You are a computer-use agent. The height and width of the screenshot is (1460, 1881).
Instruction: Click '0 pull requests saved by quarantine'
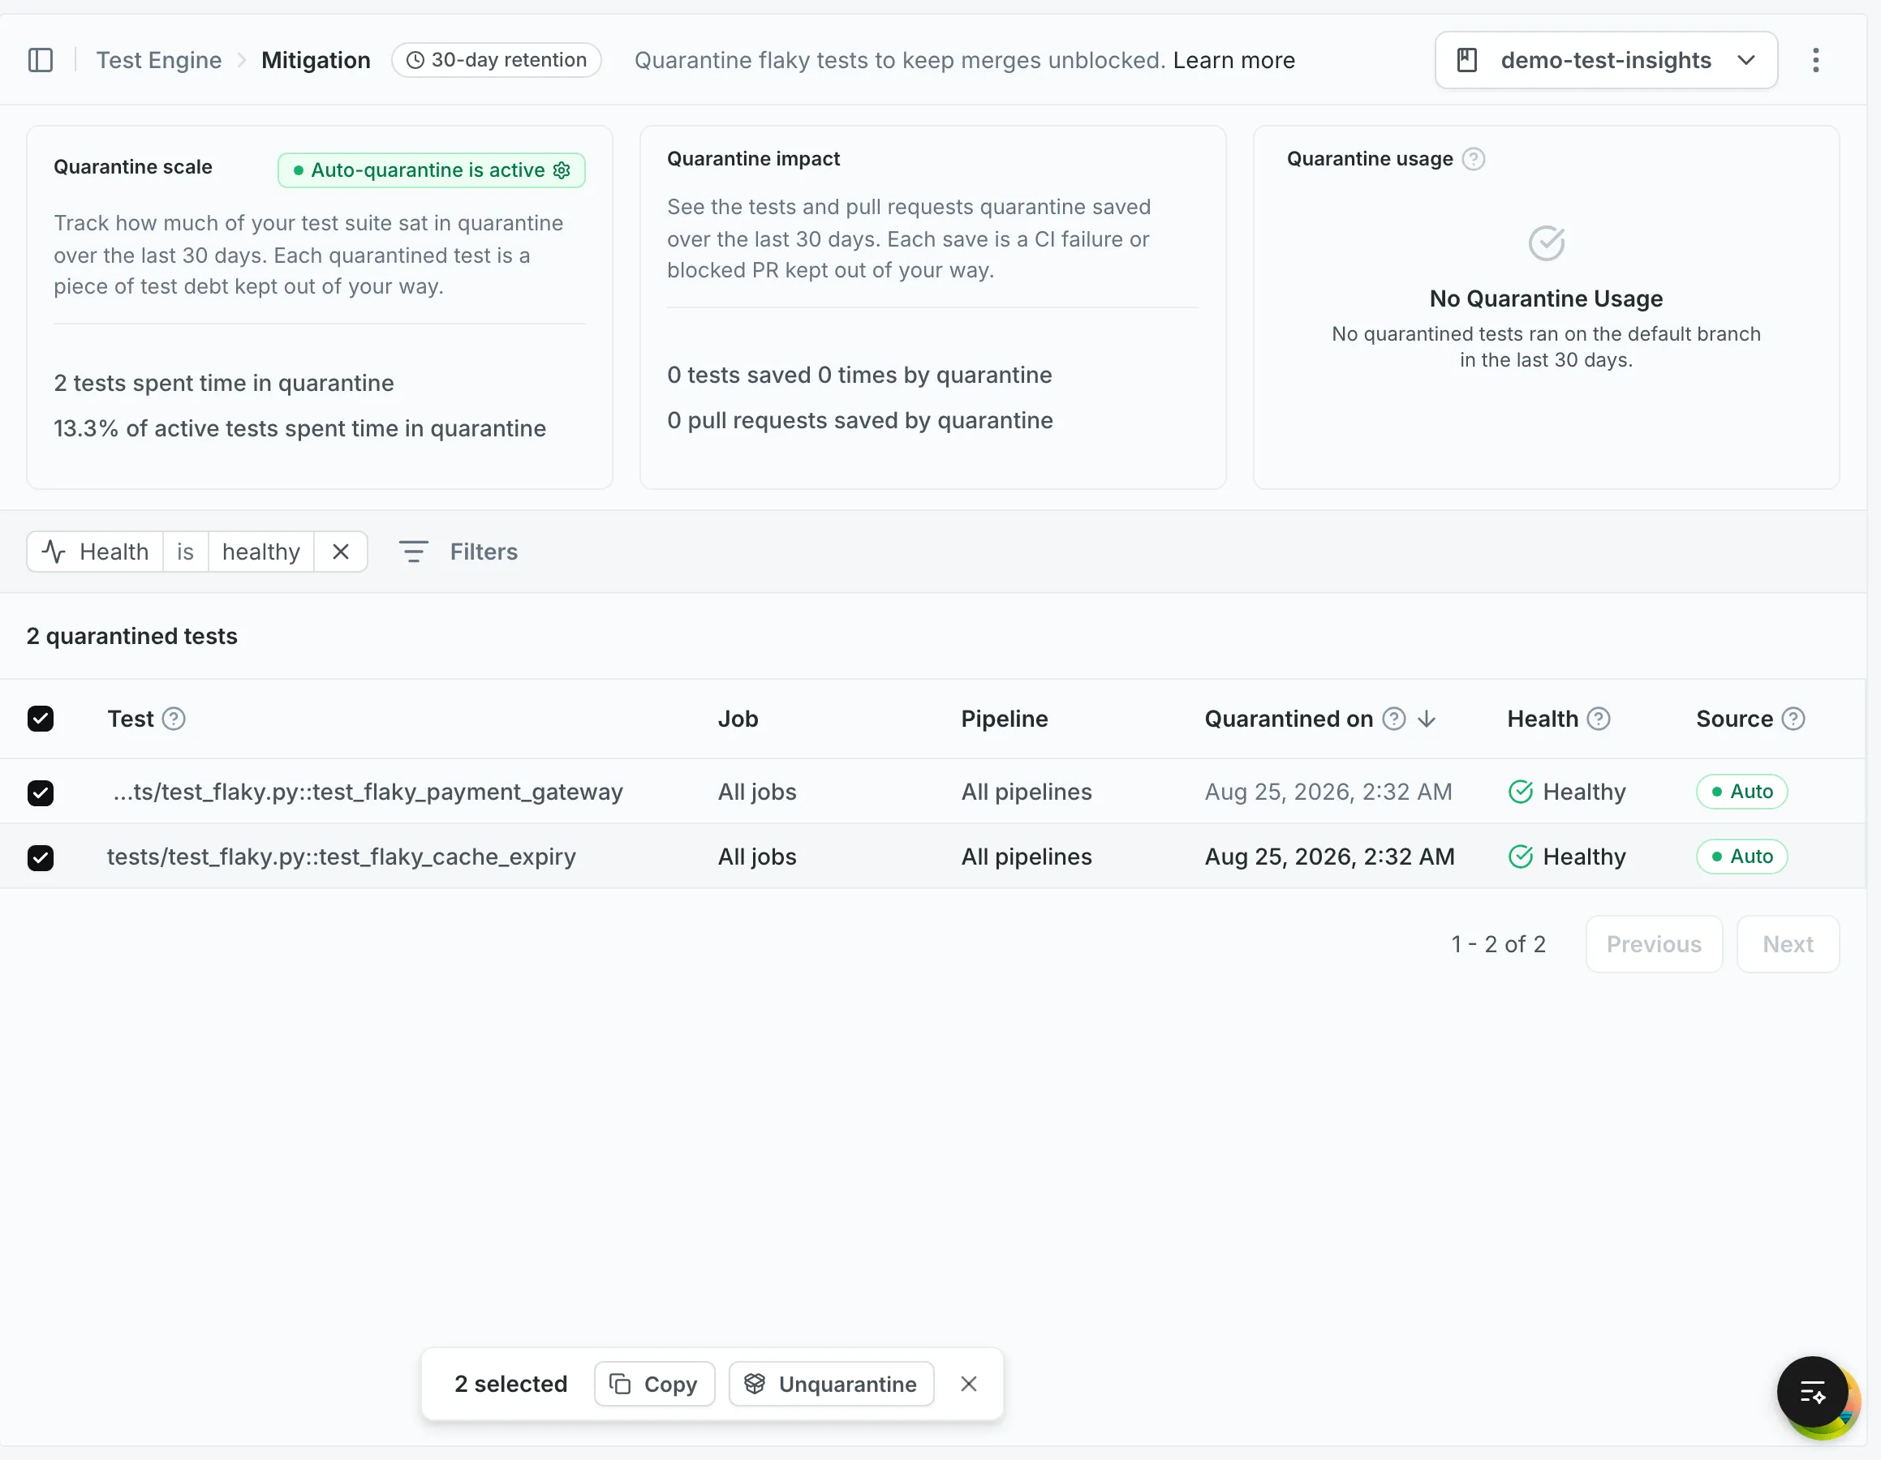click(859, 420)
